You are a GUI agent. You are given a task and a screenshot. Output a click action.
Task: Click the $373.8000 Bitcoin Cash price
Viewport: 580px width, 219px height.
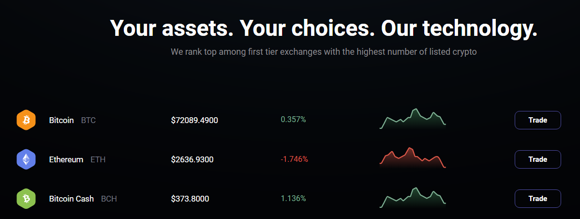point(190,199)
